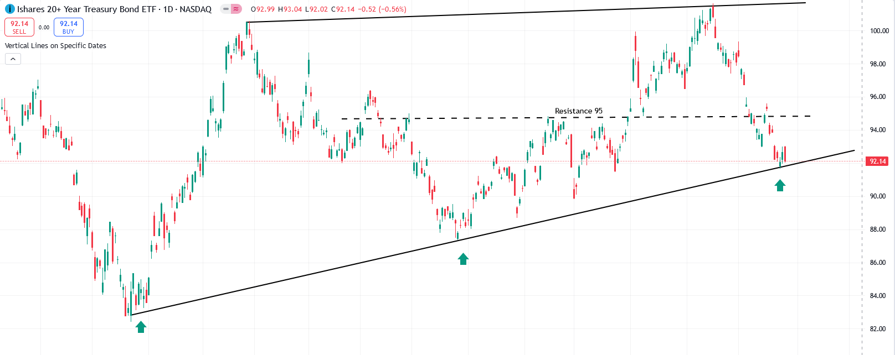Click the 96.00 price axis label
Image resolution: width=895 pixels, height=355 pixels.
point(878,97)
